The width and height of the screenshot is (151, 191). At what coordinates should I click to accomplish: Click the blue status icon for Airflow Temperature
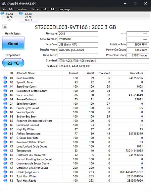[5, 134]
